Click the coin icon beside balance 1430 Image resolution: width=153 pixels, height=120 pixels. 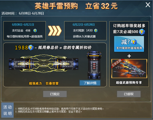tap(96, 31)
